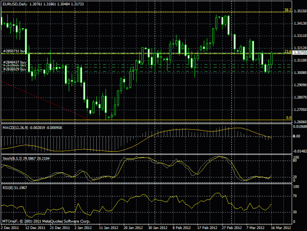The width and height of the screenshot is (307, 231).
Task: Click the 12 Dec 2011 date label
Action: pyautogui.click(x=35, y=228)
